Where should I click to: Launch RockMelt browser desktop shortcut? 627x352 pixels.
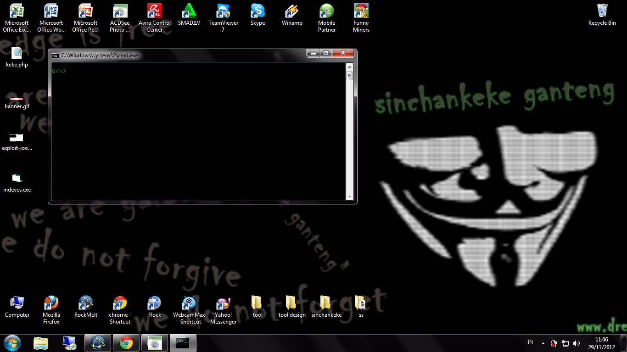point(86,307)
